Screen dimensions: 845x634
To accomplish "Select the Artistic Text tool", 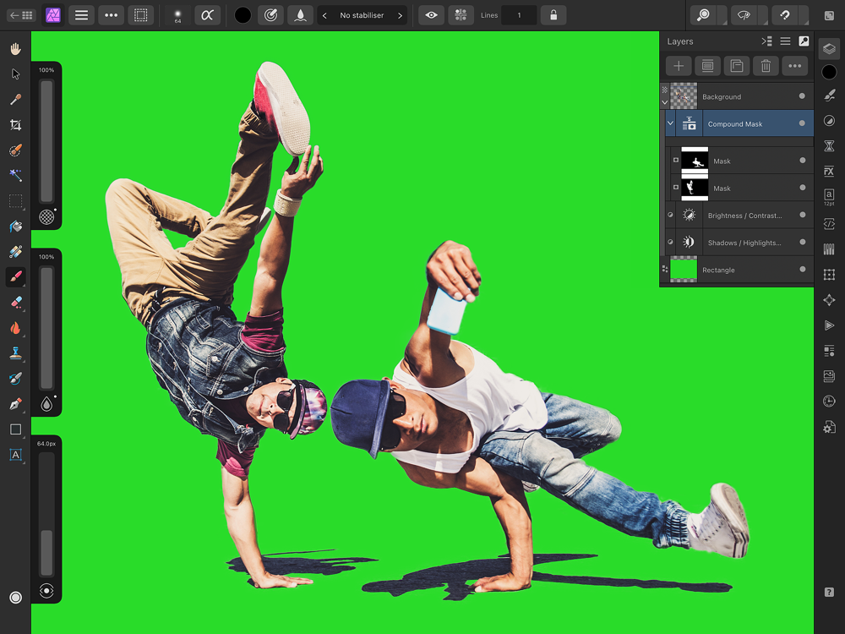I will [15, 455].
